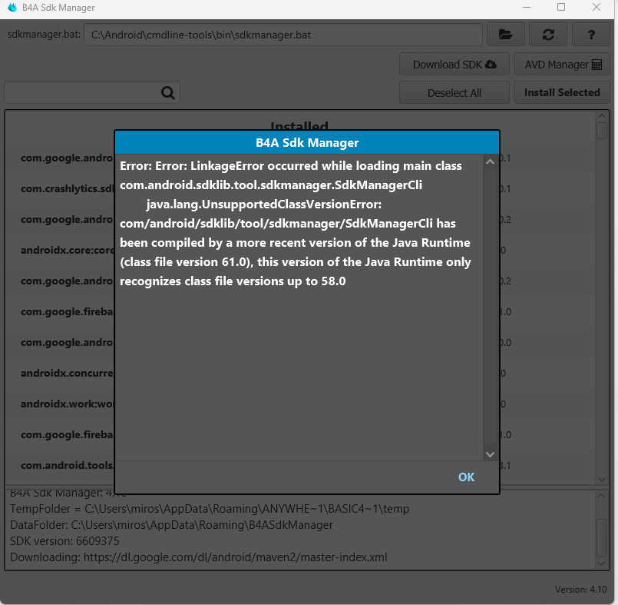The width and height of the screenshot is (618, 605).
Task: Open the AVD Manager
Action: point(563,65)
